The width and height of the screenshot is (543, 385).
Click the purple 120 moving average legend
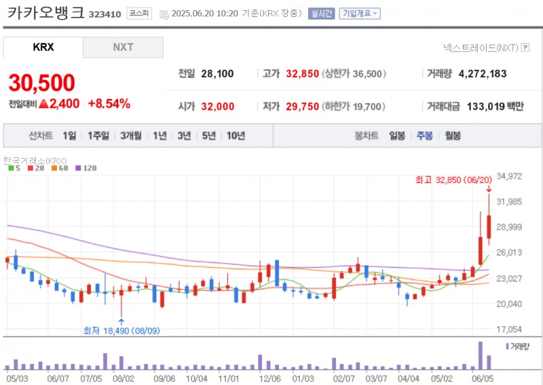point(86,168)
